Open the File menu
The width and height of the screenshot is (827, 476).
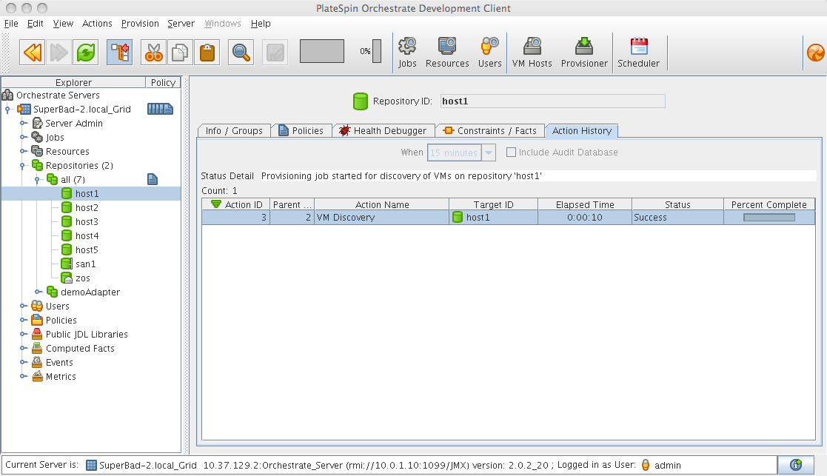tap(11, 24)
